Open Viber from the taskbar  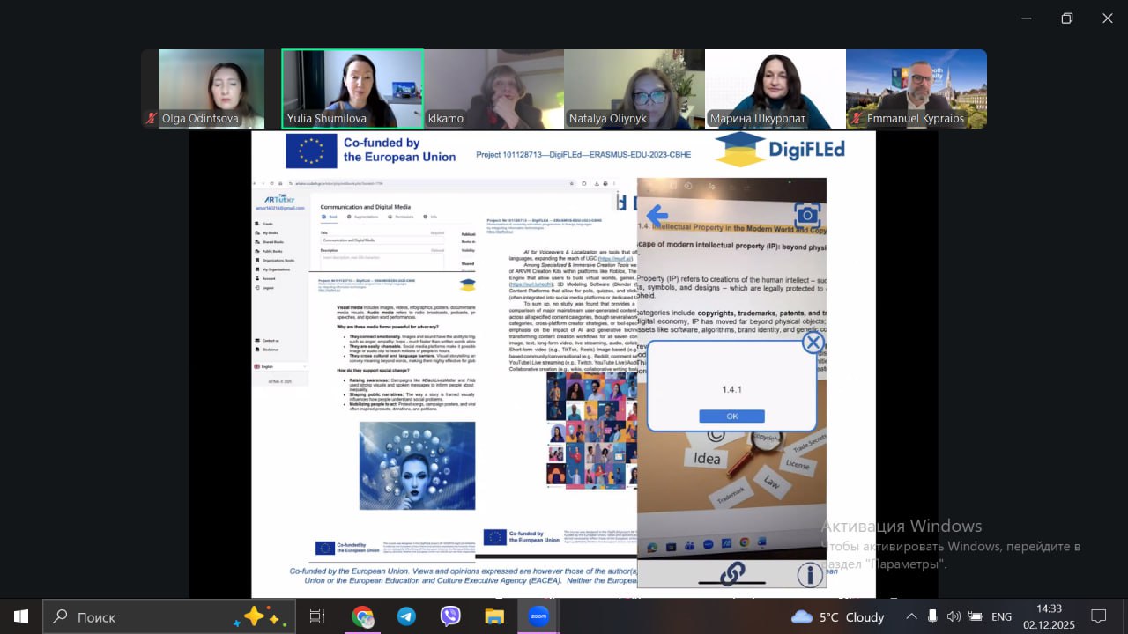point(450,616)
